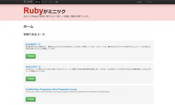This screenshot has width=175, height=105.
Task: Open the ドリル menu item
Action: [x=51, y=2]
